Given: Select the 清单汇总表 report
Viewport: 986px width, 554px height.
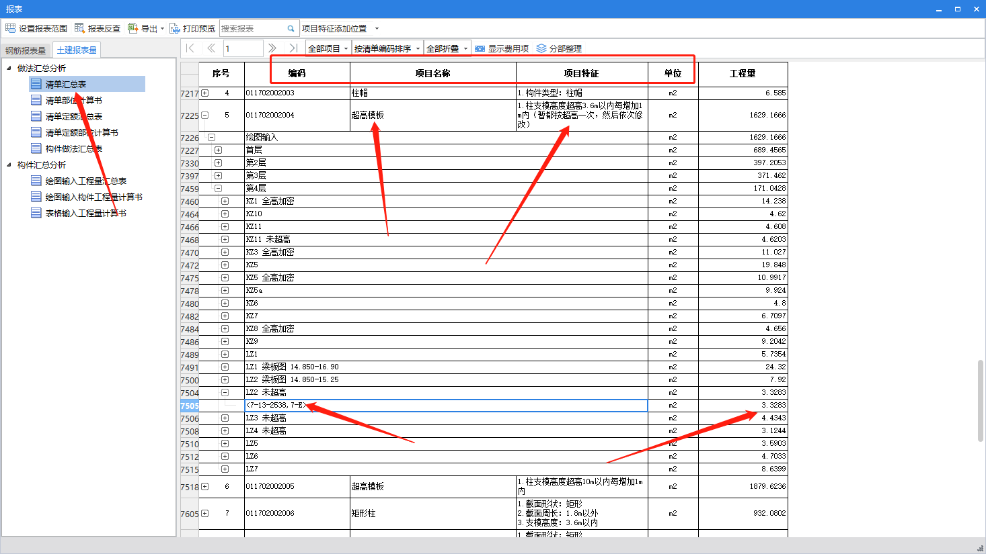Looking at the screenshot, I should [x=66, y=84].
